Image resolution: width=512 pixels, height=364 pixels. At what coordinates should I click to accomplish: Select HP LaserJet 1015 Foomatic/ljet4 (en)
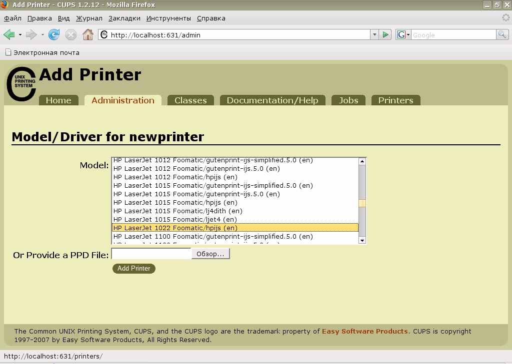[235, 220]
